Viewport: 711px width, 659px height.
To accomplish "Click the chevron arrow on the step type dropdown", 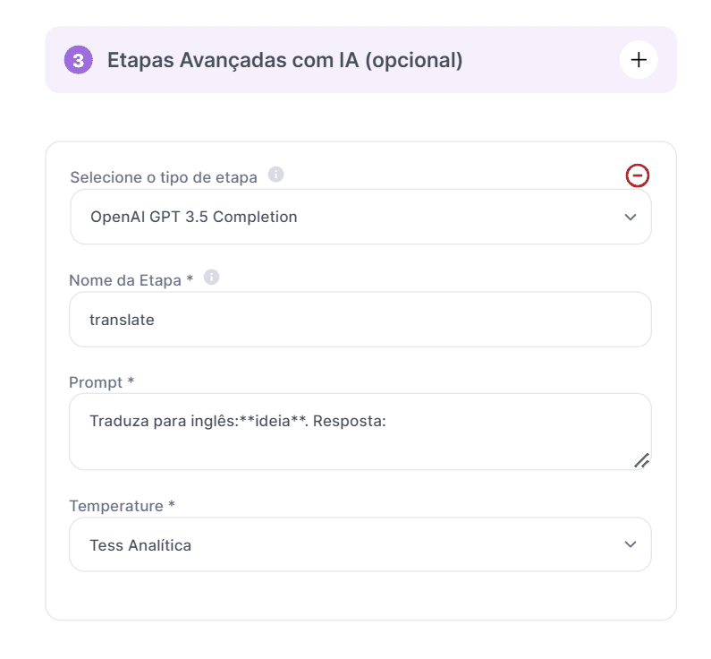I will pyautogui.click(x=631, y=217).
